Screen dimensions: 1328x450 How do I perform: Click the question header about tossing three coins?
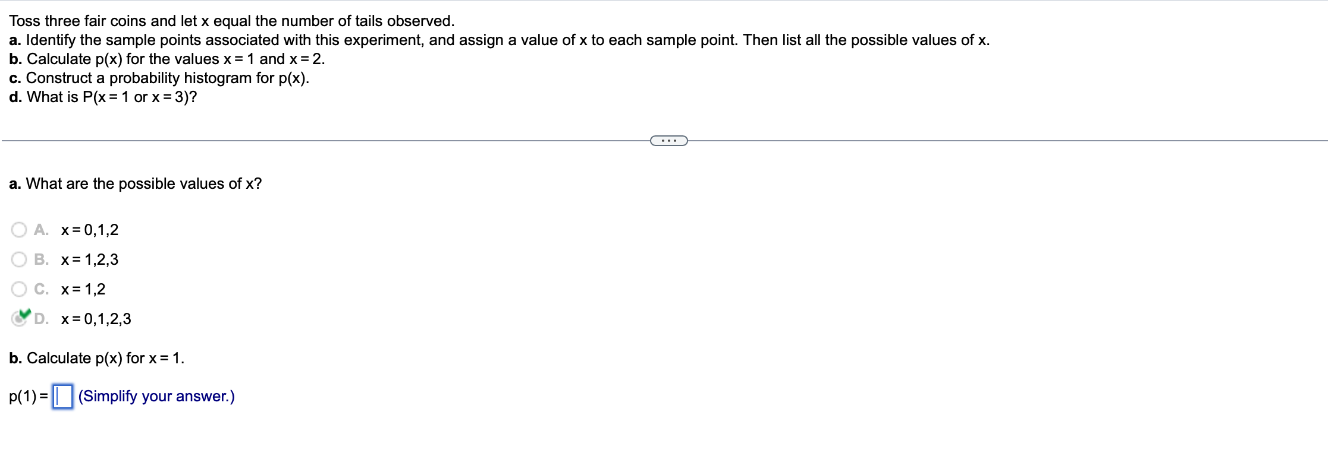pos(231,21)
